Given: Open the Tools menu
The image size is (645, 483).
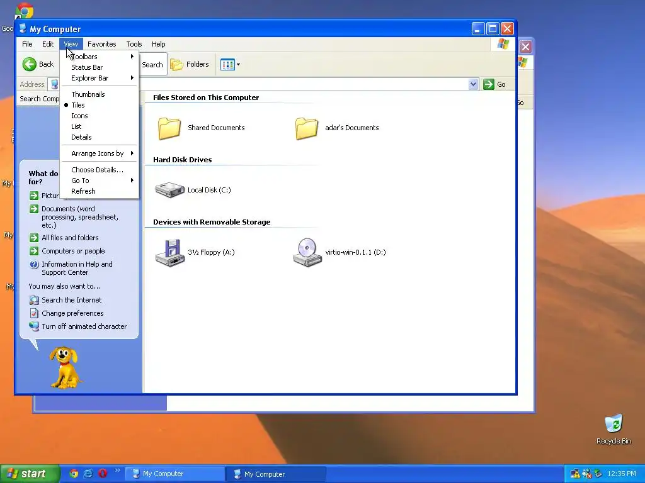Looking at the screenshot, I should [134, 44].
